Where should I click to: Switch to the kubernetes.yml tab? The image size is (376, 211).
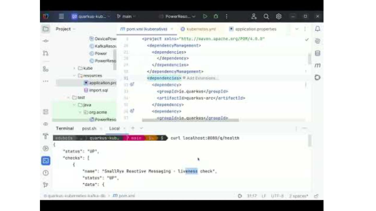pos(198,29)
